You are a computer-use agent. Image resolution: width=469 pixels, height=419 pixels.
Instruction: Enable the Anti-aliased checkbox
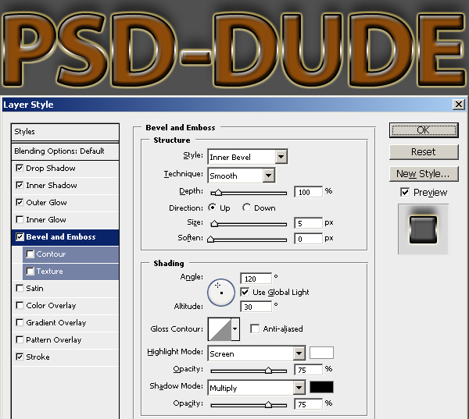pos(255,328)
